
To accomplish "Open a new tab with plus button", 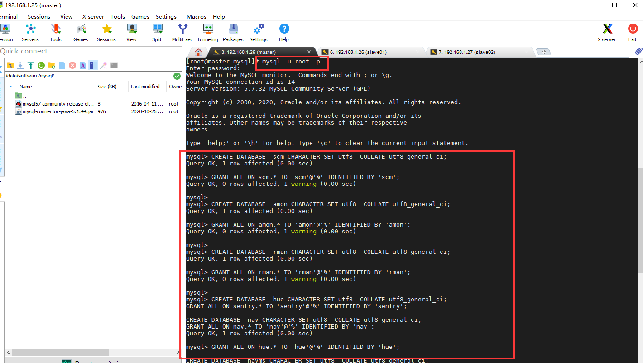I will pos(543,52).
